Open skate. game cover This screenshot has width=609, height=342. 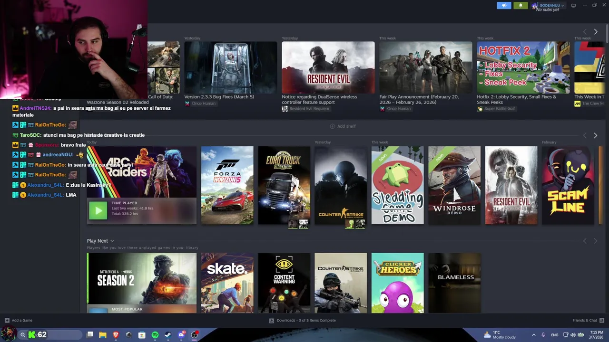227,283
